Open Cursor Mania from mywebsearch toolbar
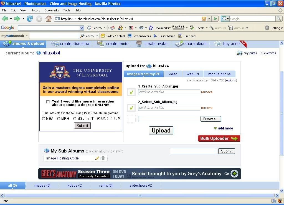Viewport: 284px width, 205px height. 164,36
